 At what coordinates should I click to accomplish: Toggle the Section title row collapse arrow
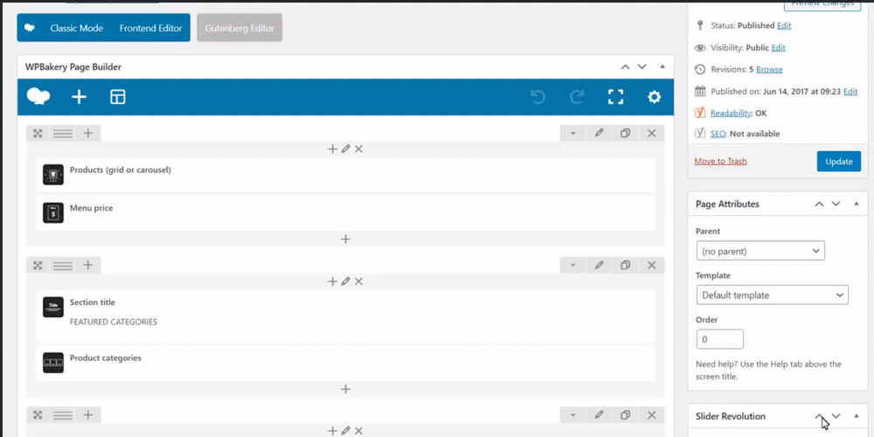pos(573,266)
